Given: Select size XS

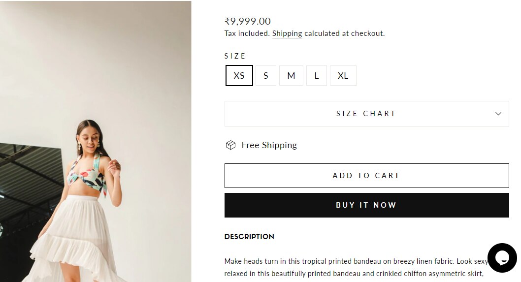Looking at the screenshot, I should [239, 76].
